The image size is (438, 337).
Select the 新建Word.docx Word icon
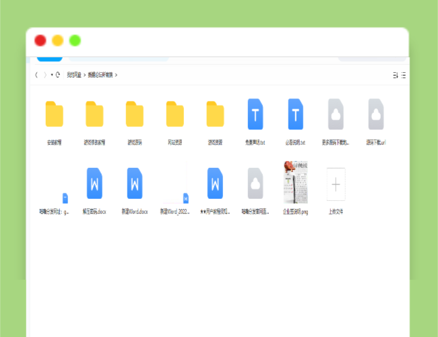point(135,183)
